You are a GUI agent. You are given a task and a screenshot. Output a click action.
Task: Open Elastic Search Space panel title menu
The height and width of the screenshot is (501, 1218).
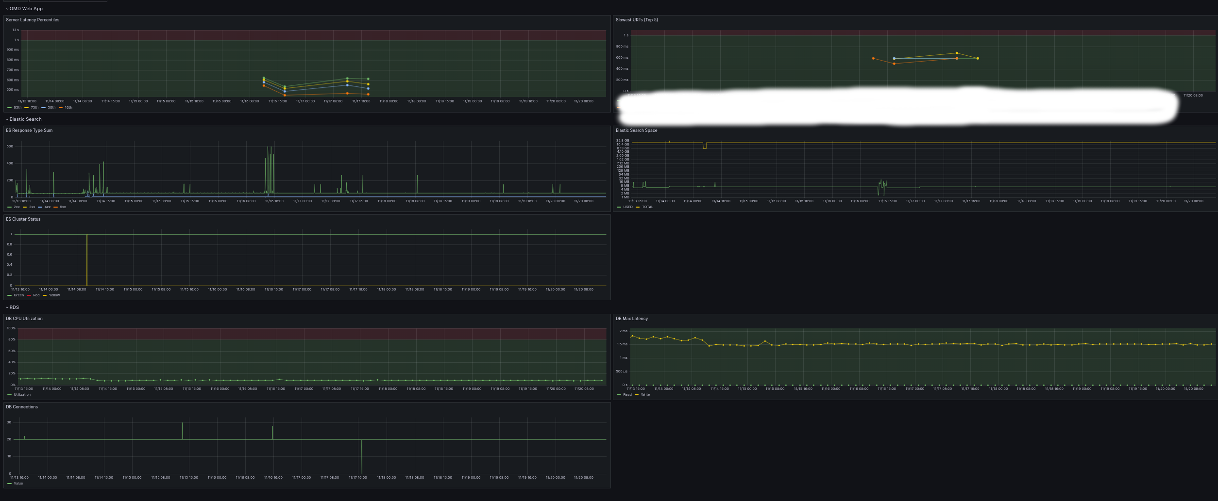tap(636, 130)
